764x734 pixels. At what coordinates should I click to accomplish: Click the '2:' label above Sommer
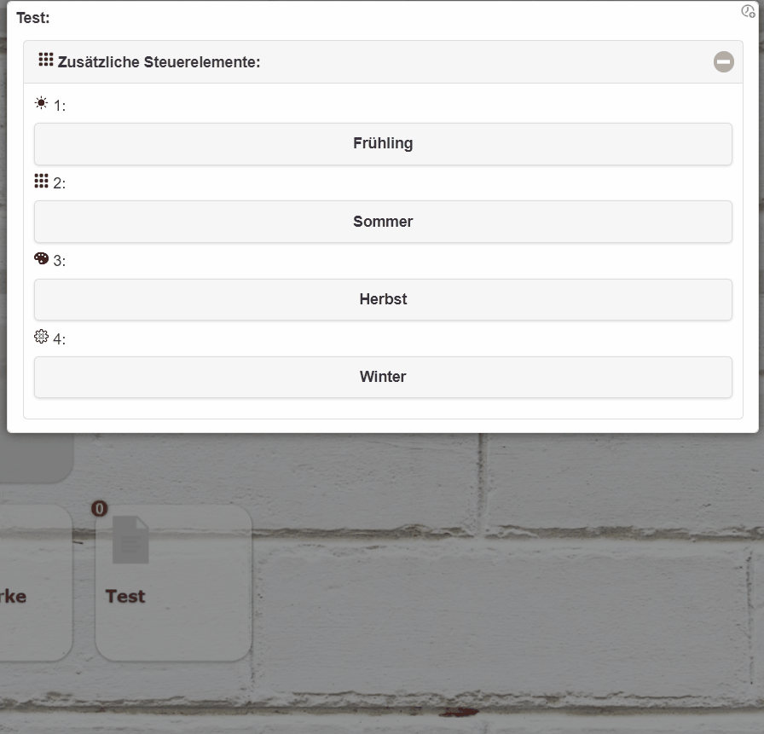point(60,183)
